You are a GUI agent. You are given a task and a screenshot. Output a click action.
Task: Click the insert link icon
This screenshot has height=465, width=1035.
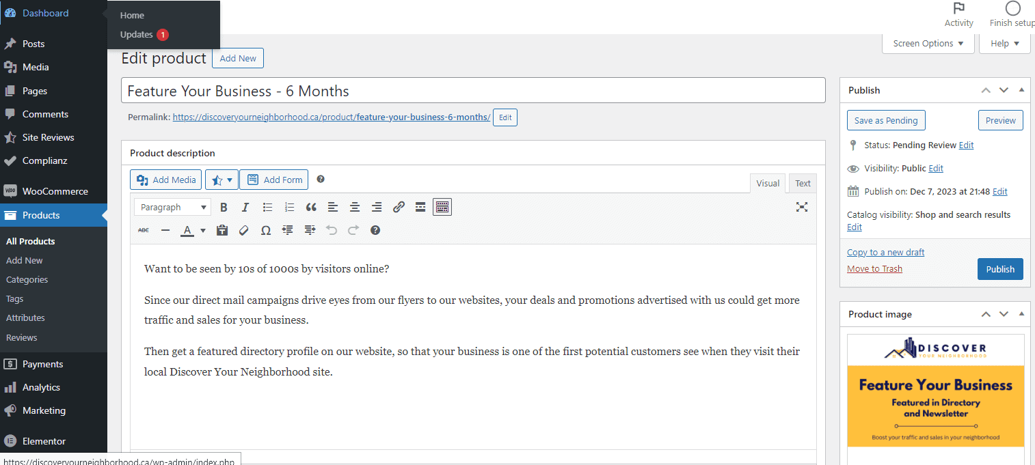pos(399,207)
